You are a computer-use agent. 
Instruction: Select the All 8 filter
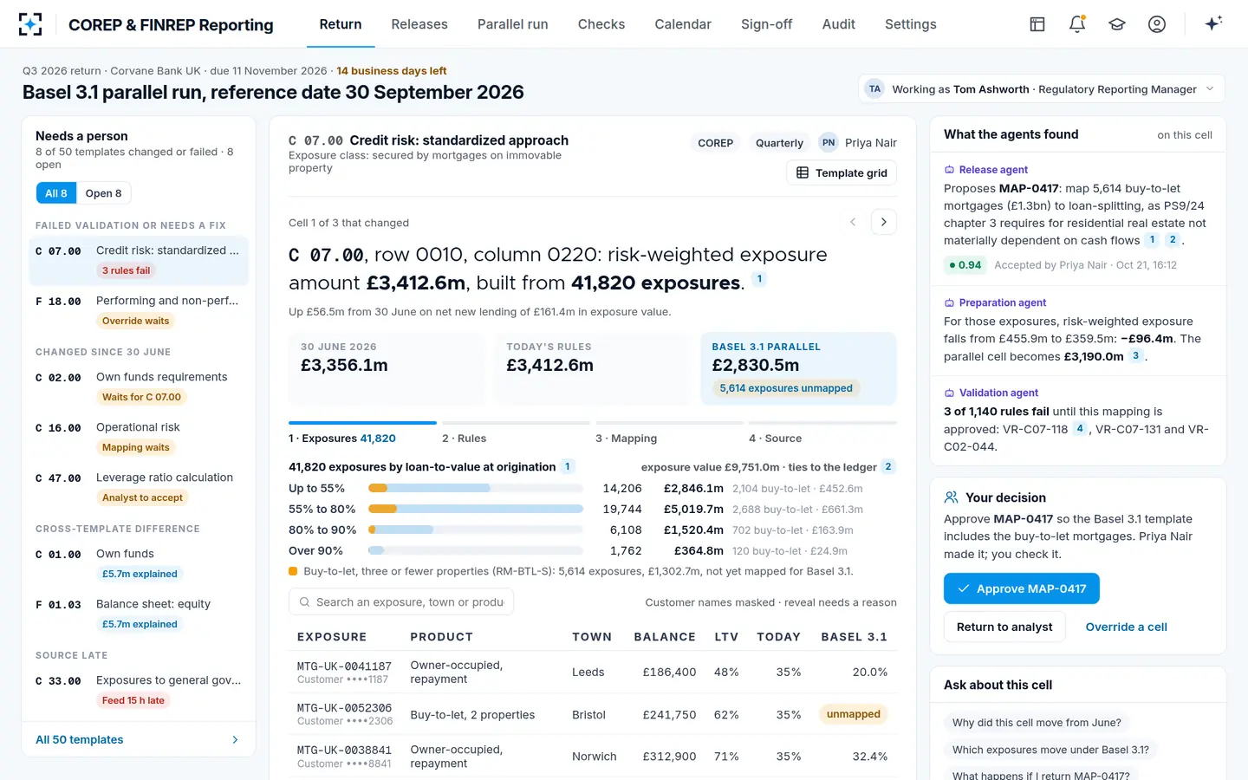(56, 193)
